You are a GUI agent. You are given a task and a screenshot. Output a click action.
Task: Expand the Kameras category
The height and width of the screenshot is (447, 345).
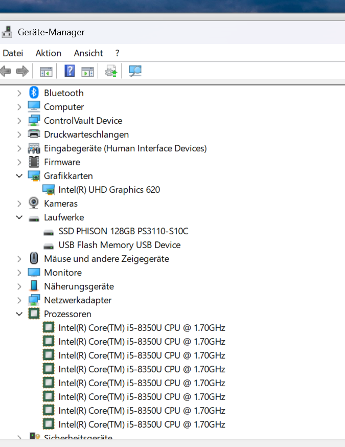pyautogui.click(x=19, y=204)
